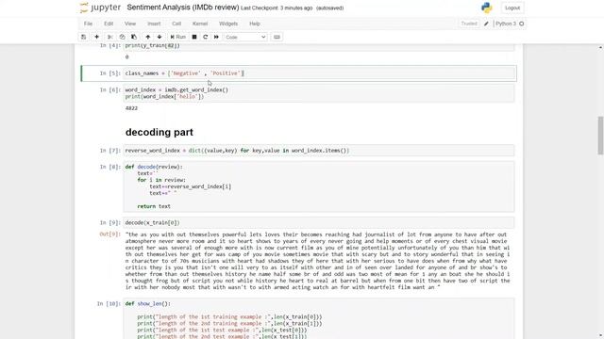The height and width of the screenshot is (339, 604).
Task: Click the Python logo icon
Action: (x=487, y=8)
